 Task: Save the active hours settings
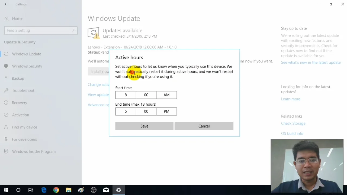(x=144, y=126)
